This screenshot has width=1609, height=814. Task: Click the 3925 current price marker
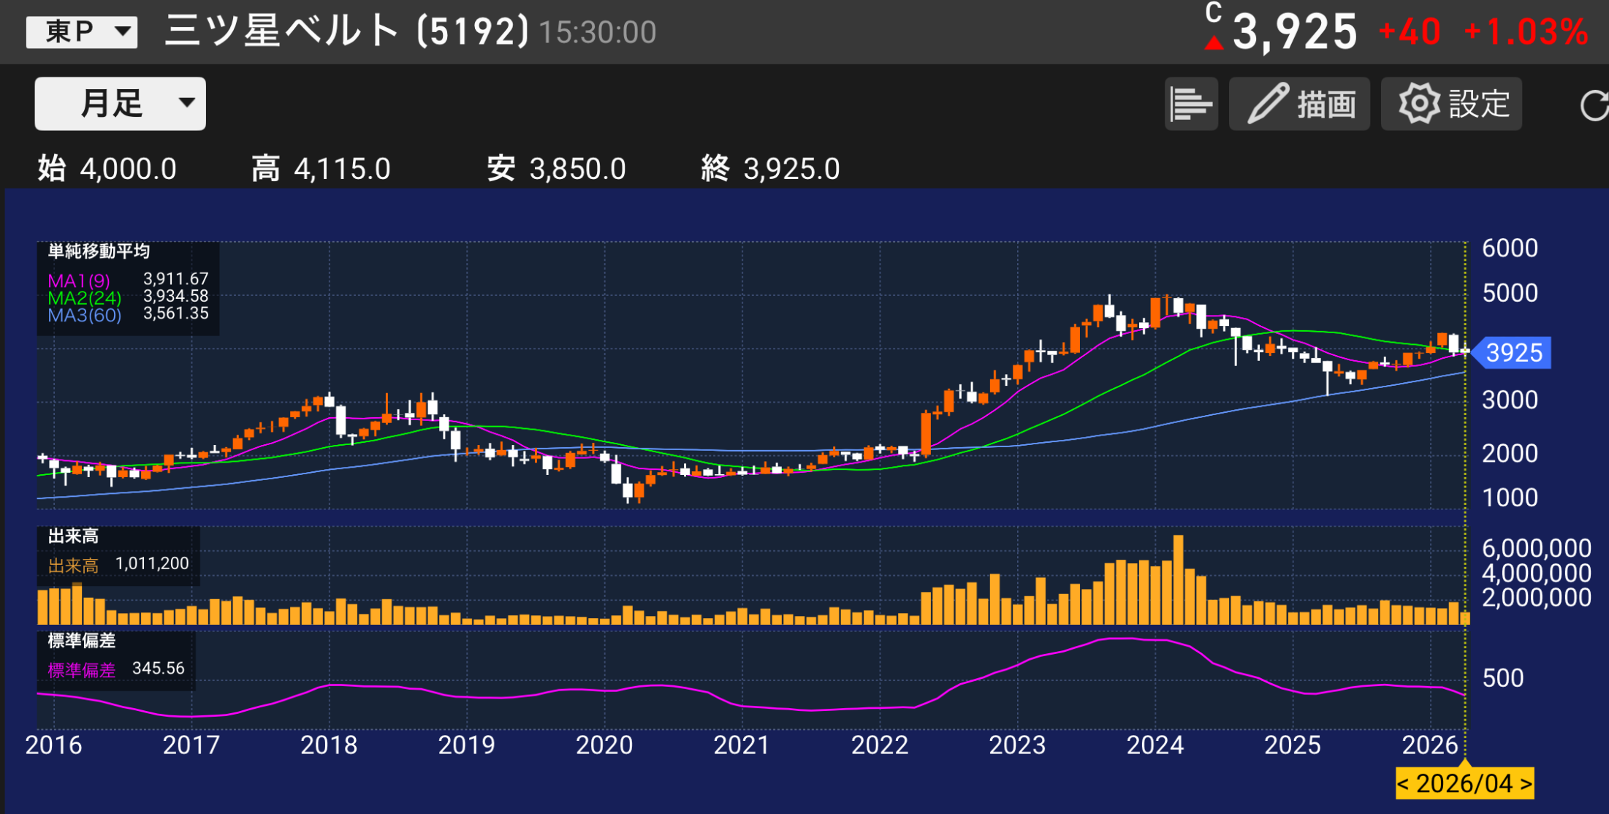coord(1511,353)
